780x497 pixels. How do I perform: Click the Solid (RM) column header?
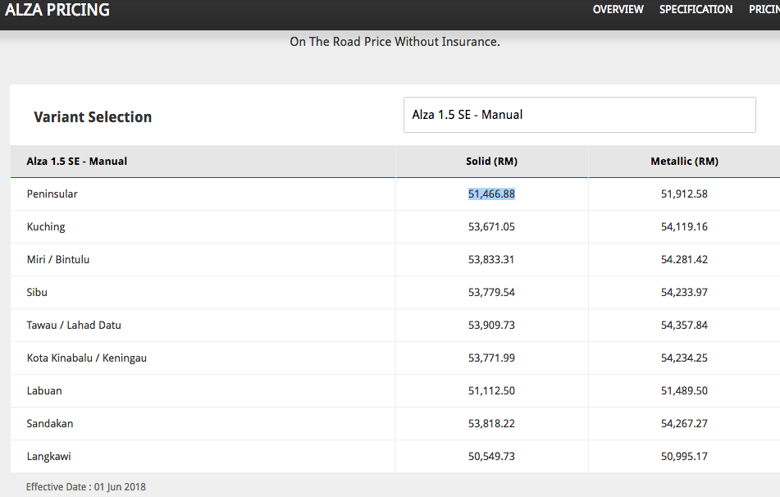491,162
